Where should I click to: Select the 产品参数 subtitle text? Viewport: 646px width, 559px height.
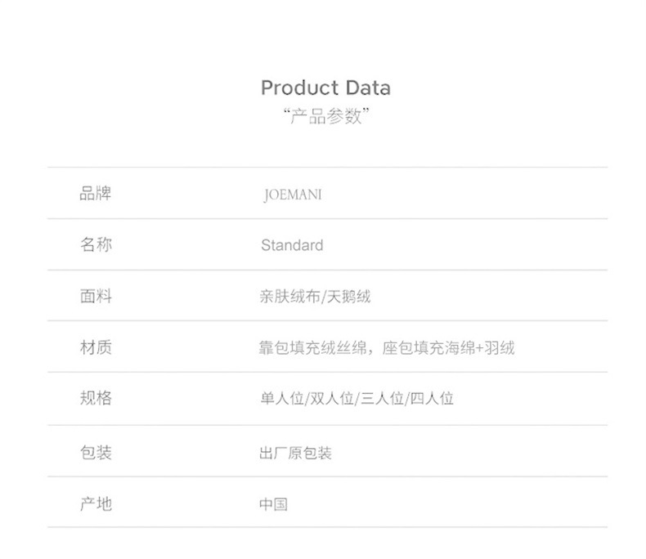point(325,116)
